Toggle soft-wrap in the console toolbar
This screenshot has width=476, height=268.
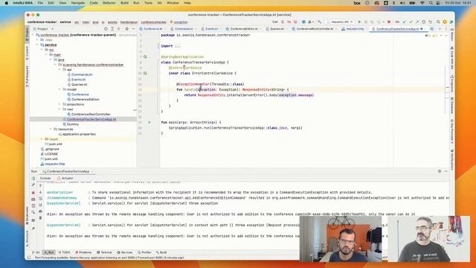pos(40,199)
